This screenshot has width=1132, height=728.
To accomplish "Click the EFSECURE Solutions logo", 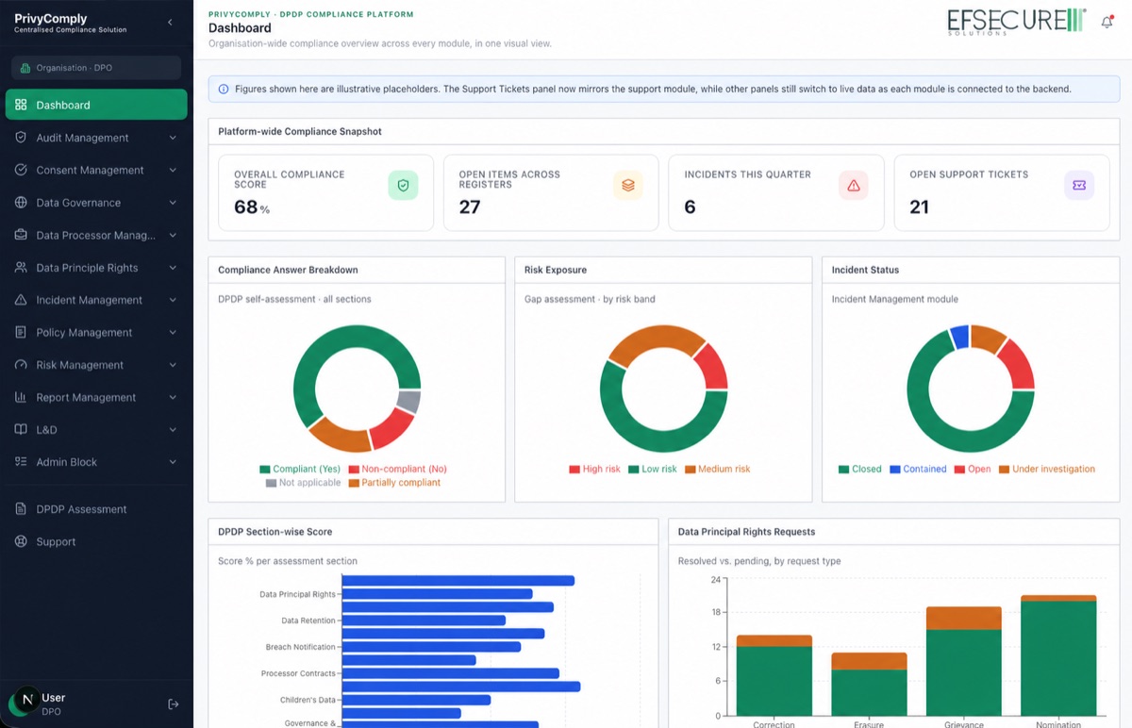I will (1017, 22).
